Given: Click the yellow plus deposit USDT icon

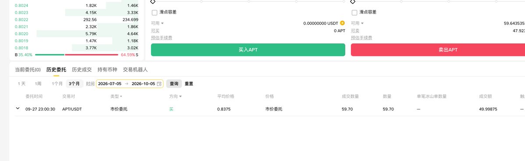Looking at the screenshot, I should coord(342,23).
